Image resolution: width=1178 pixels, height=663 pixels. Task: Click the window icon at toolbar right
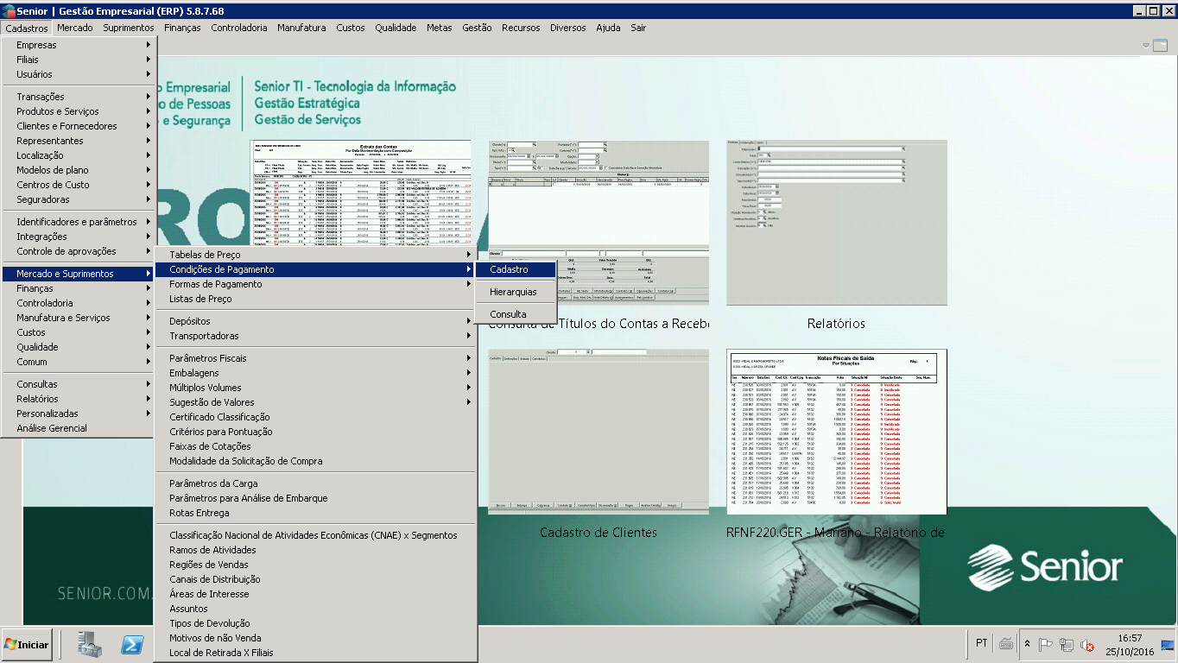click(1160, 45)
